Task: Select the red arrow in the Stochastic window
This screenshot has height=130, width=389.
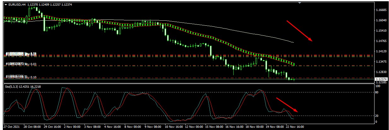Action: pos(287,105)
